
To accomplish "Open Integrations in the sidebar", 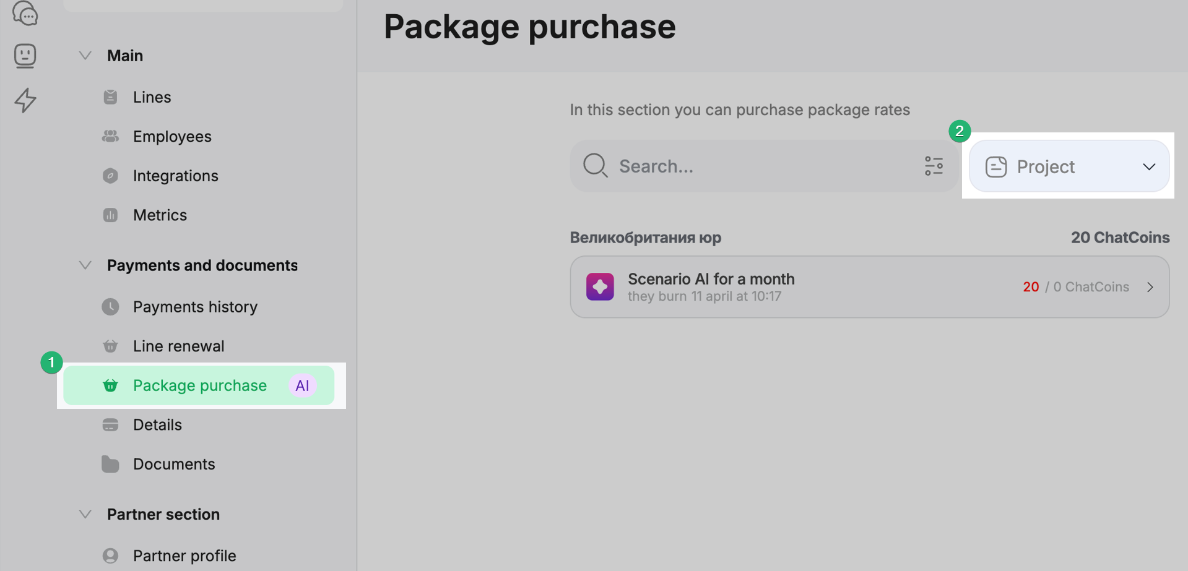I will [x=175, y=176].
